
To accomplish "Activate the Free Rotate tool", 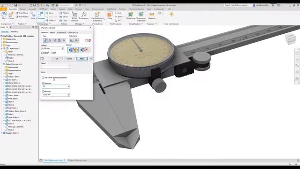I will coord(22,17).
